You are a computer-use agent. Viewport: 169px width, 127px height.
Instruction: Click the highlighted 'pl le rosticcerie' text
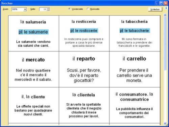84,30
